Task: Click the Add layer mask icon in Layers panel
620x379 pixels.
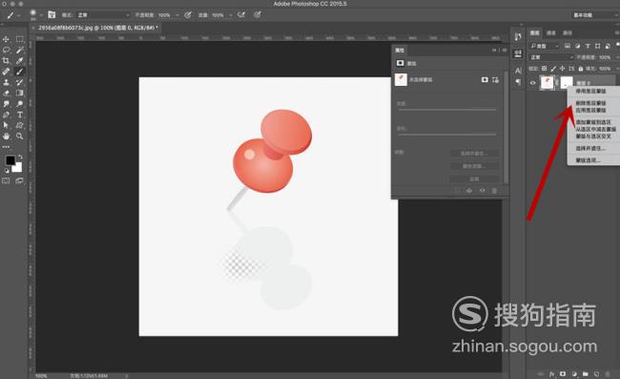Action: (x=563, y=374)
